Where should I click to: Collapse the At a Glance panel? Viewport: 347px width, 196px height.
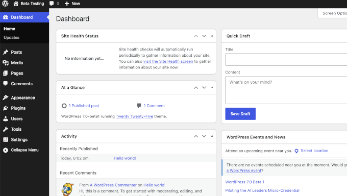(x=212, y=88)
